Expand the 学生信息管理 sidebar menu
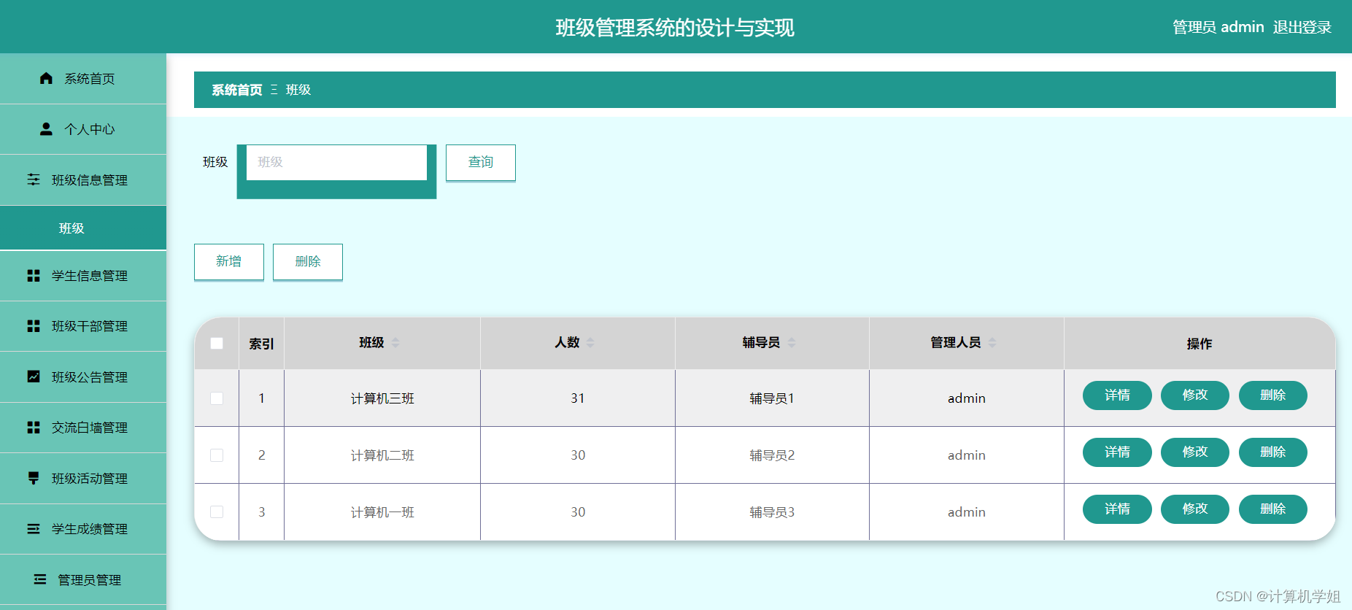The height and width of the screenshot is (610, 1352). point(83,276)
